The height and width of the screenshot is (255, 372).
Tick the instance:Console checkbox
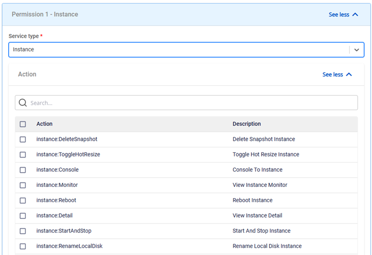(23, 170)
